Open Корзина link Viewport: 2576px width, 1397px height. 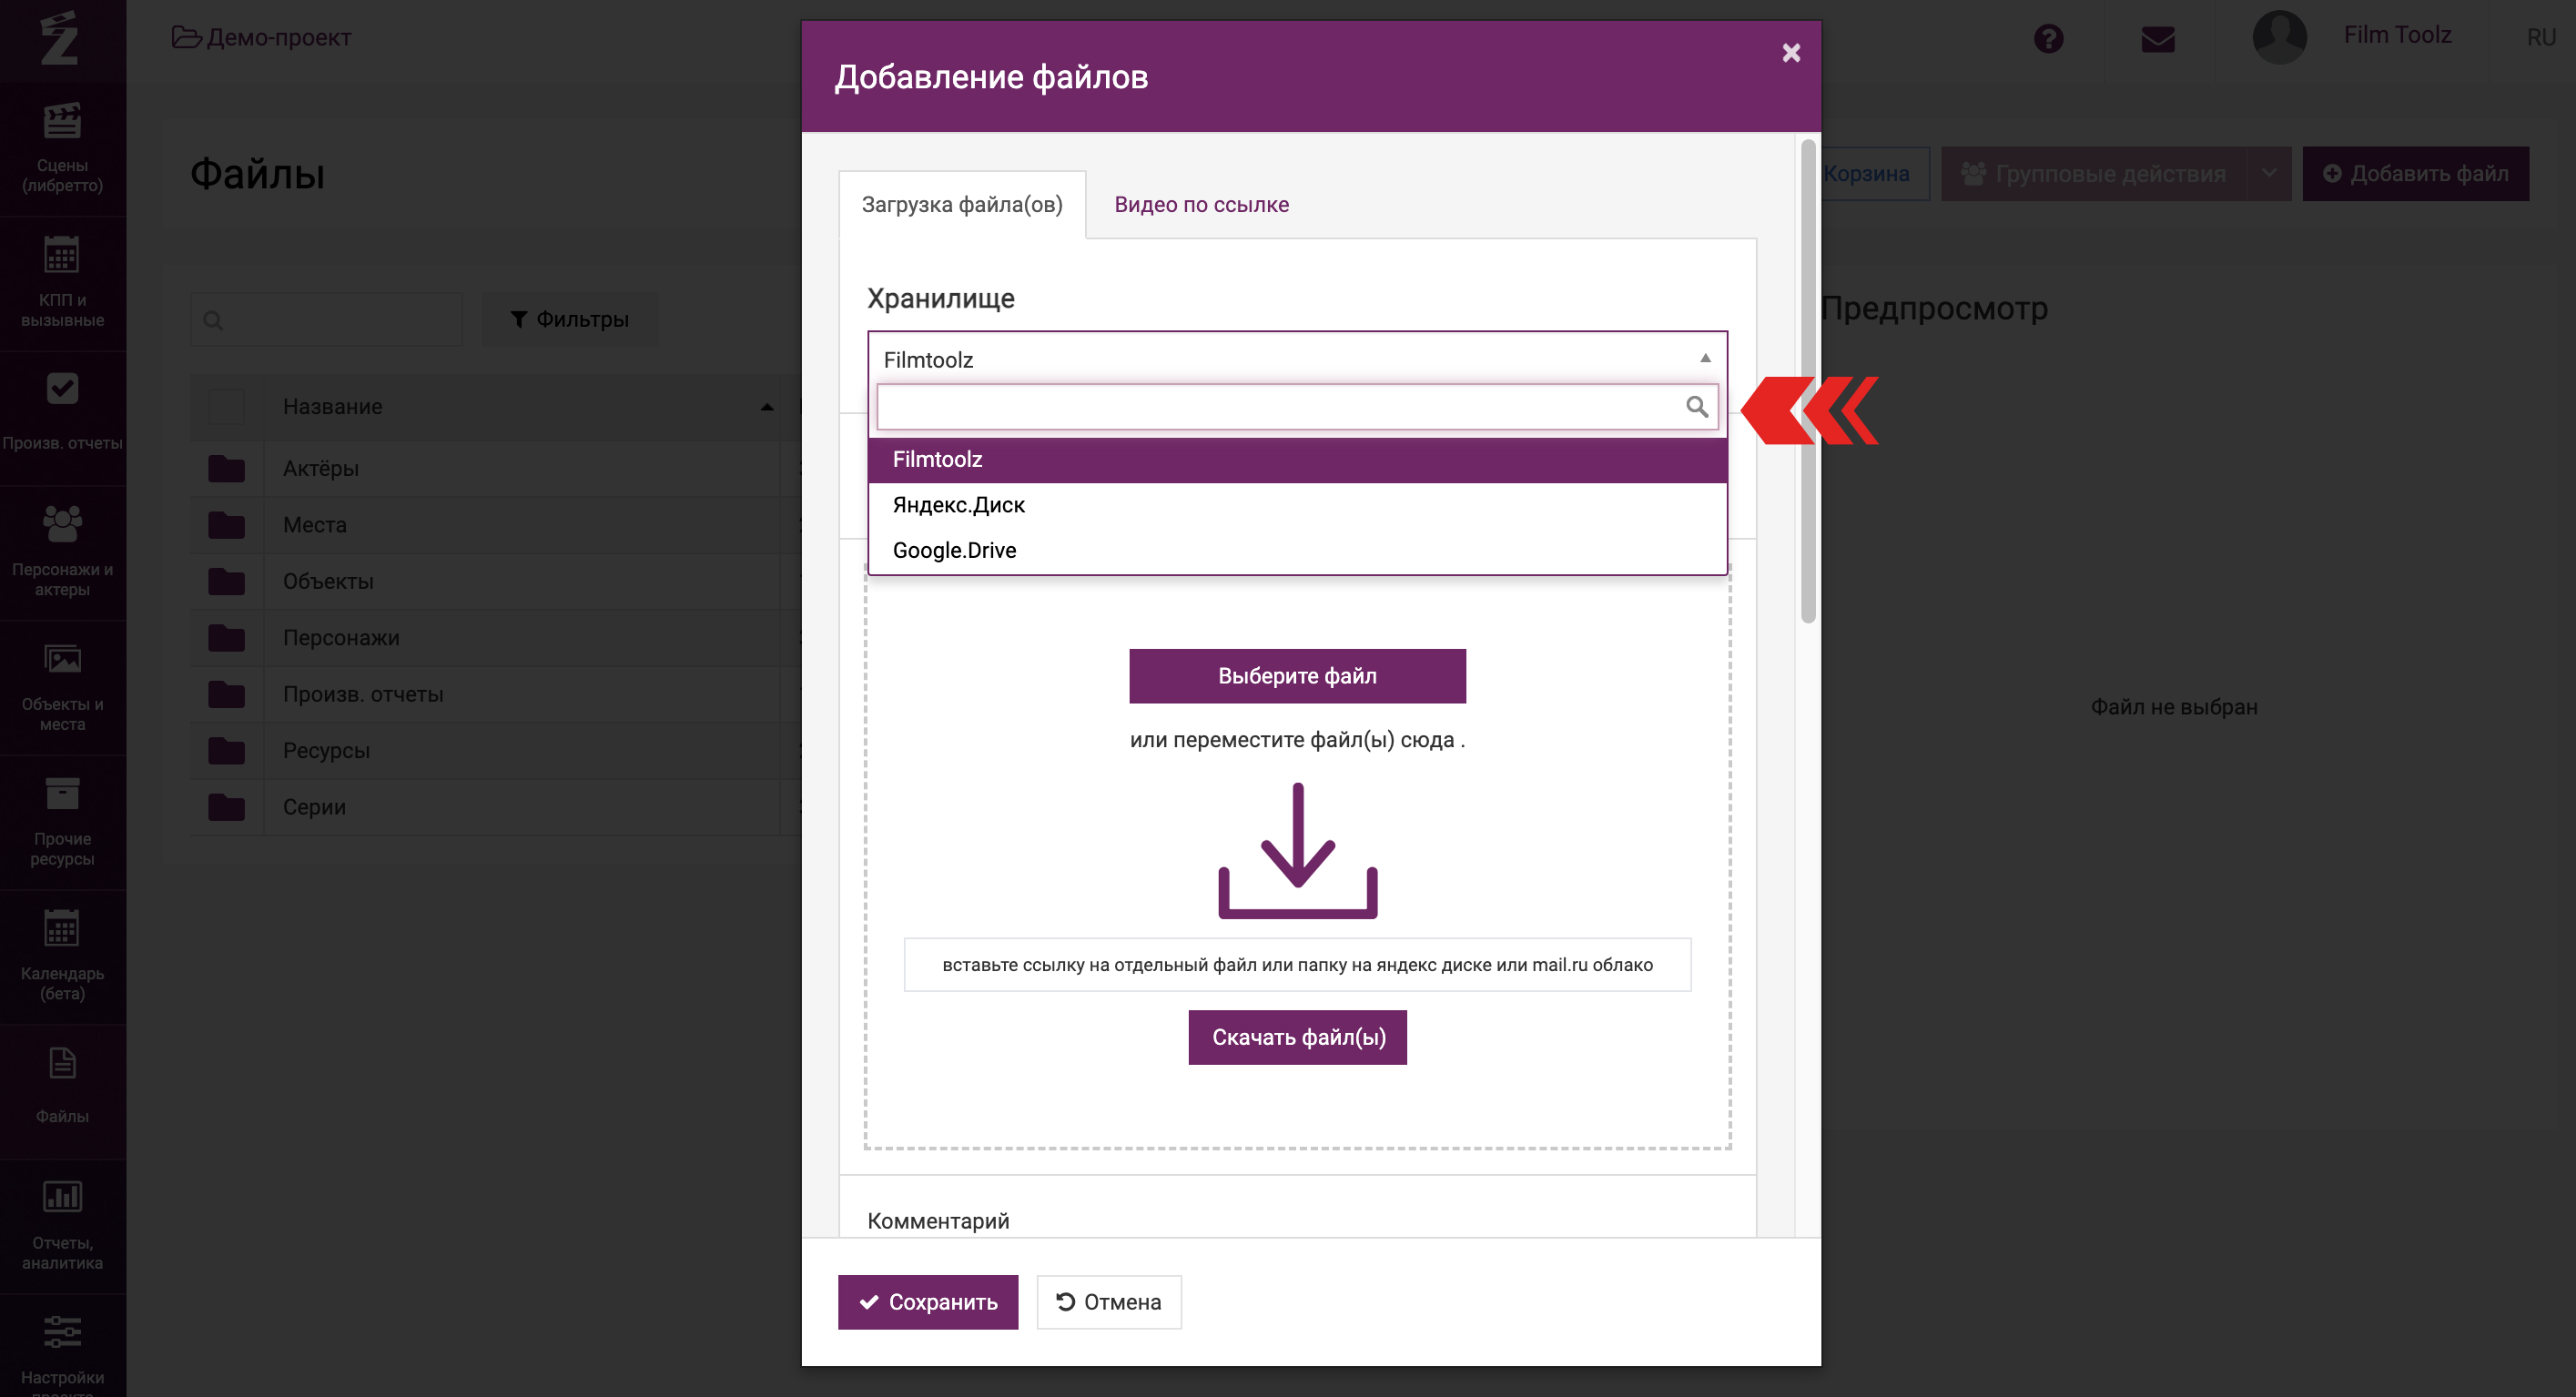(x=1866, y=173)
